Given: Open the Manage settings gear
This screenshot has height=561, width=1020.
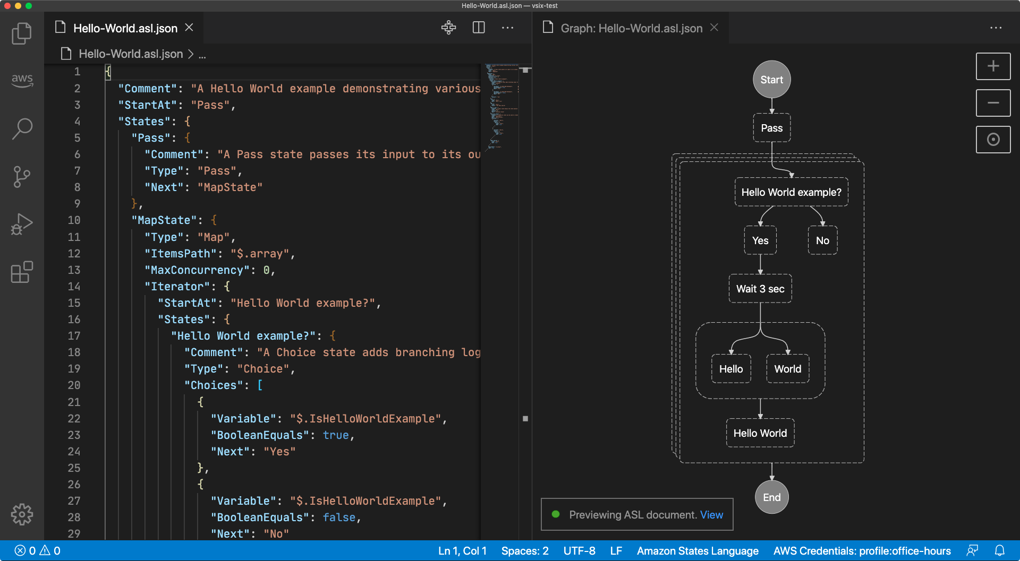Looking at the screenshot, I should (22, 514).
